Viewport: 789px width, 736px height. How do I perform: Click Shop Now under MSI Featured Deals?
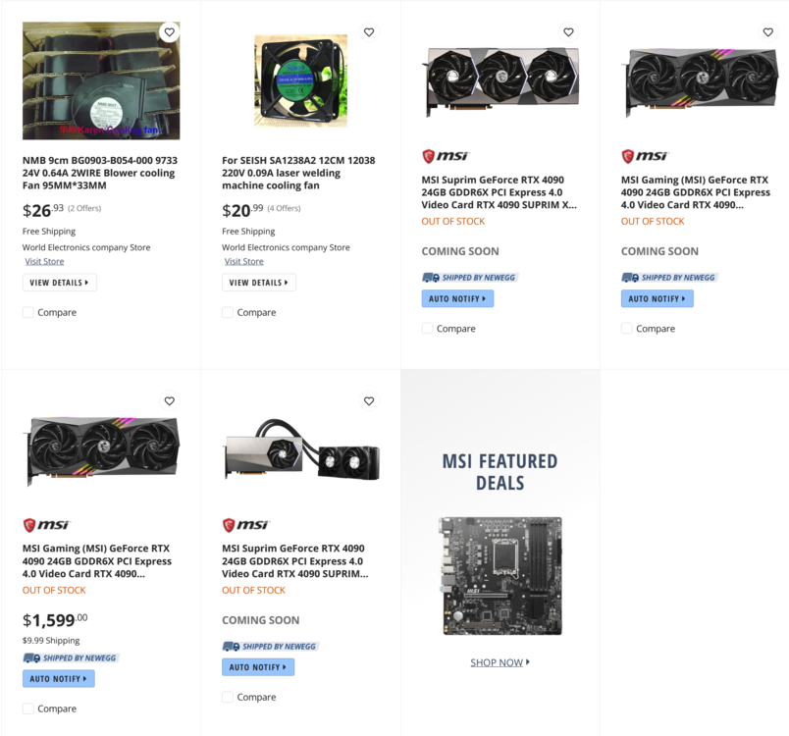(500, 662)
